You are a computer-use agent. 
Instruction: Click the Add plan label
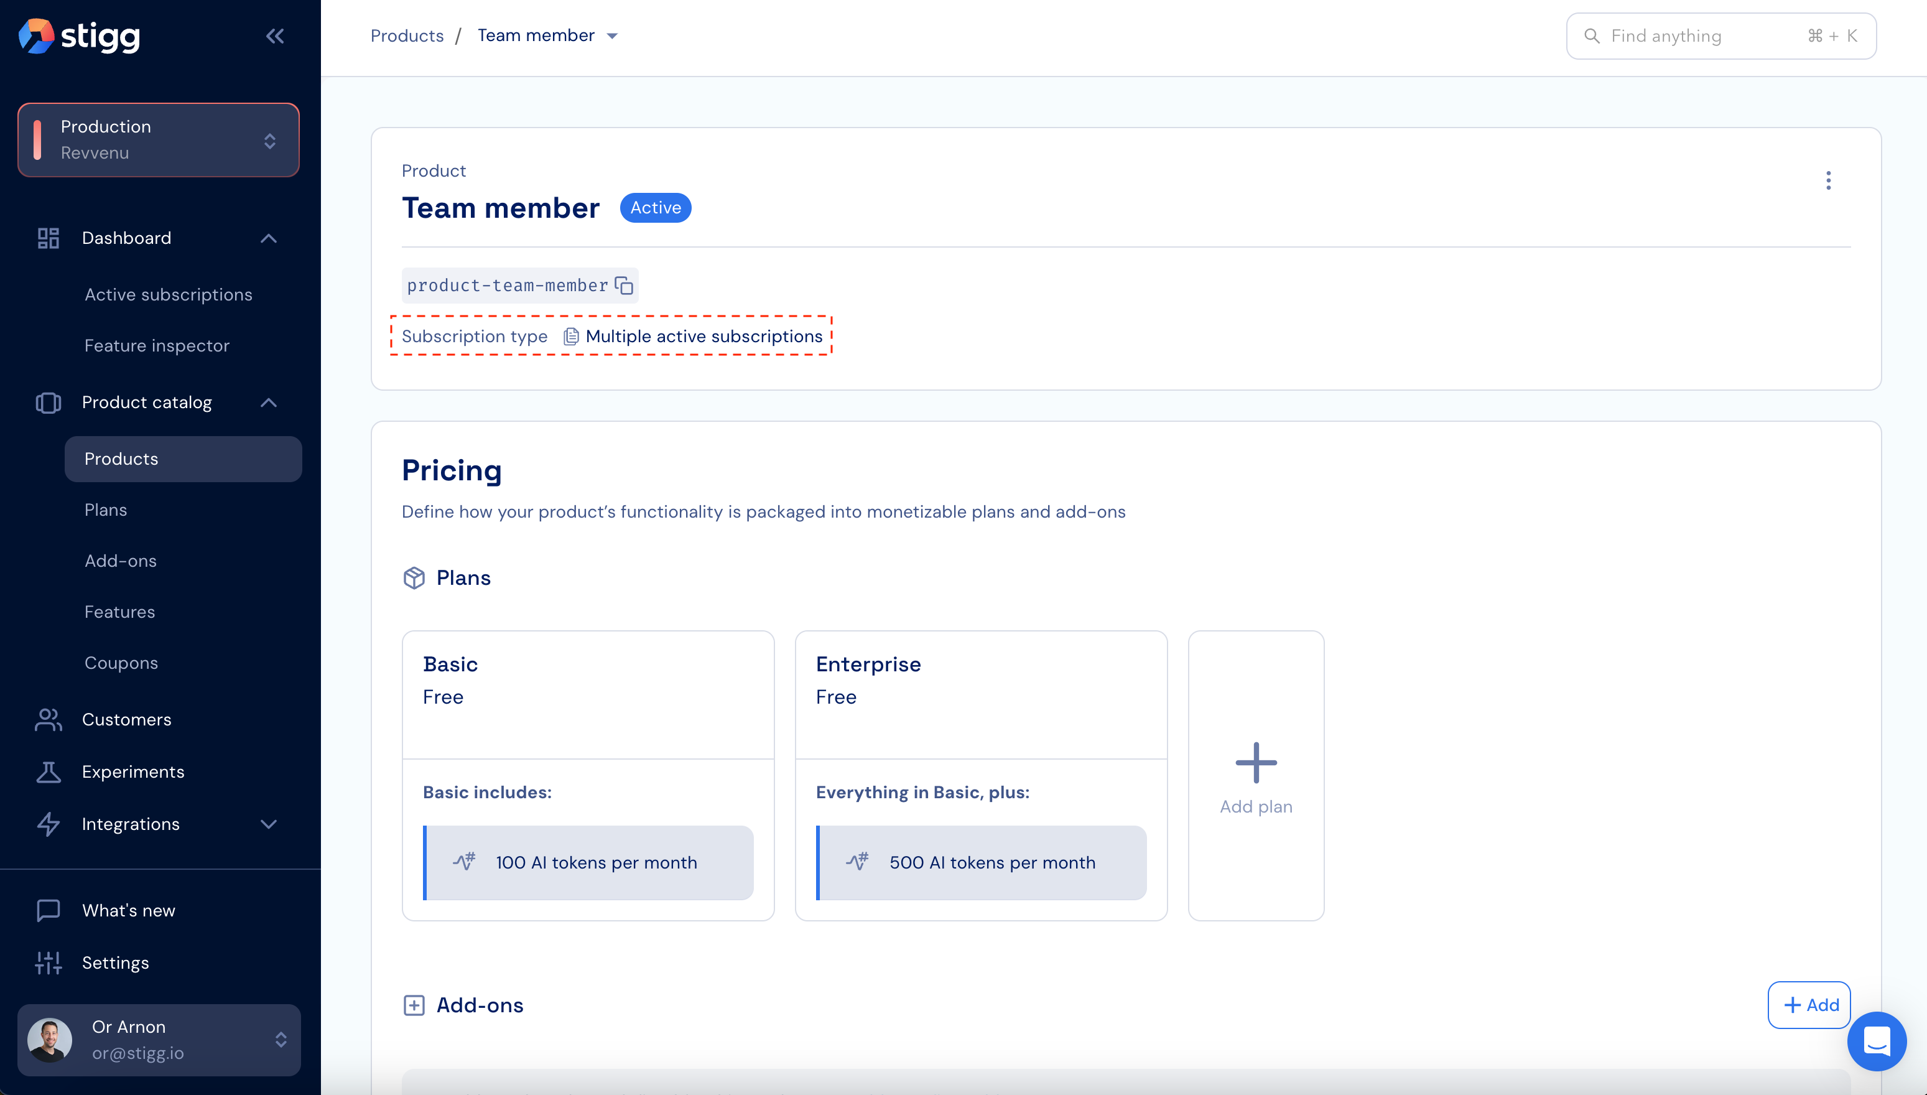tap(1256, 806)
